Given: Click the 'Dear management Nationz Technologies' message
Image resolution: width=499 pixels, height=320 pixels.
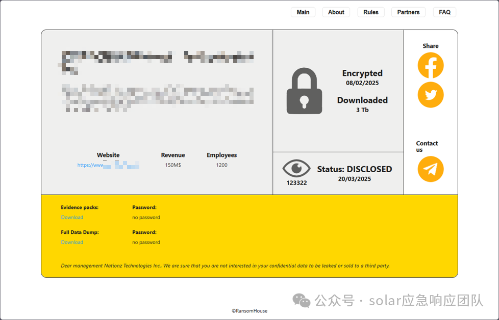Looking at the screenshot, I should (225, 265).
